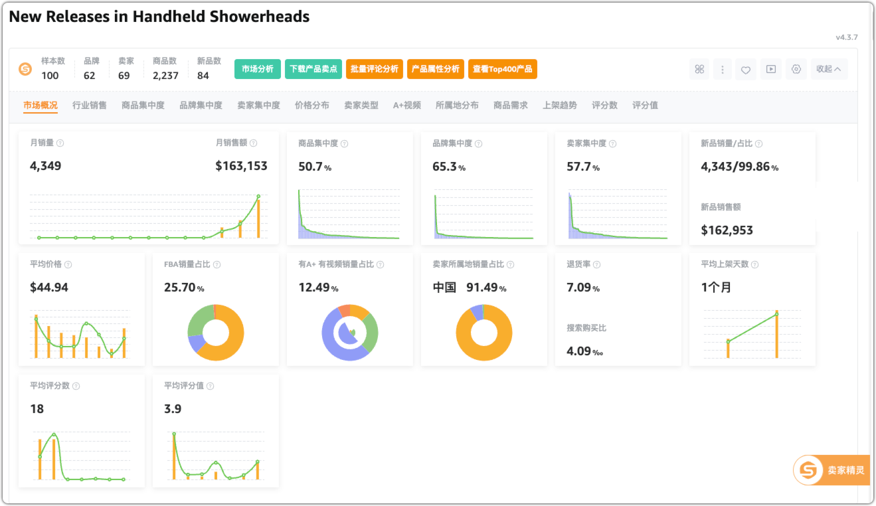876x506 pixels.
Task: Click help icon next to 月销量
Action: (x=60, y=143)
